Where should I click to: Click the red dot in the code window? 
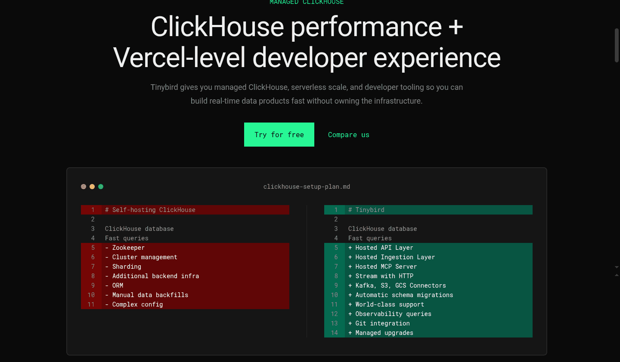[x=84, y=187]
